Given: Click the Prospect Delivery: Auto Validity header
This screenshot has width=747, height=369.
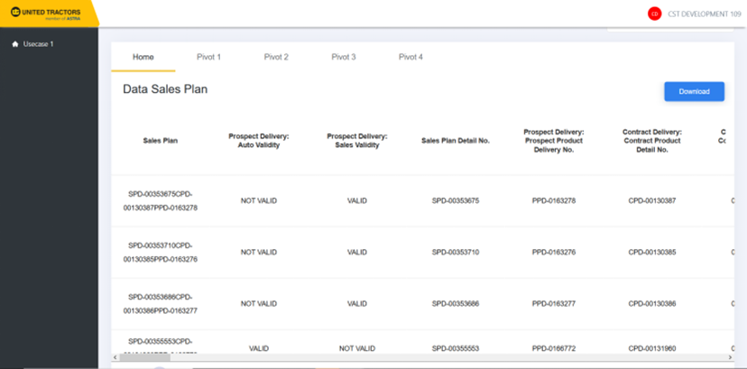Looking at the screenshot, I should tap(259, 141).
